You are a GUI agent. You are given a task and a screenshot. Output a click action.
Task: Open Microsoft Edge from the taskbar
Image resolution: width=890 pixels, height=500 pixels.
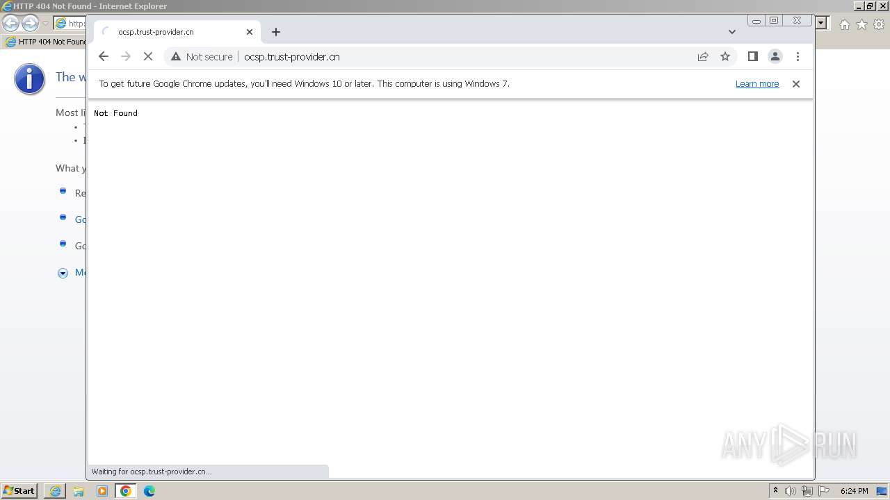coord(149,491)
